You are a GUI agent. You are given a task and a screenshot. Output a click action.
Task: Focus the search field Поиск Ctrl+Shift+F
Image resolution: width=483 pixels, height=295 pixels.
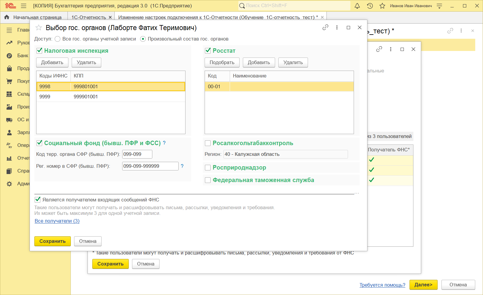click(x=294, y=6)
